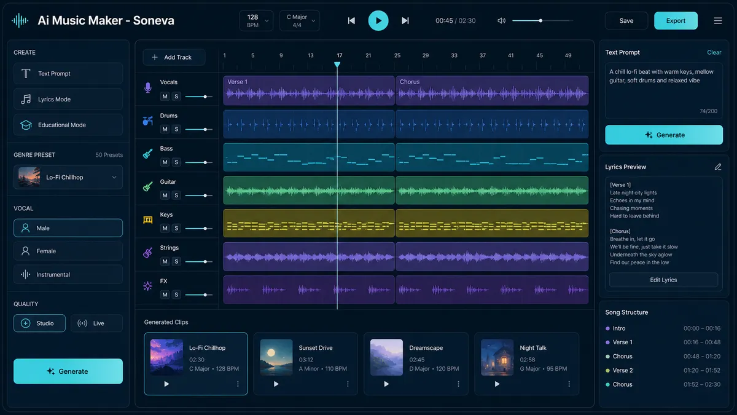Mute the Drums track
The height and width of the screenshot is (415, 737).
point(165,129)
